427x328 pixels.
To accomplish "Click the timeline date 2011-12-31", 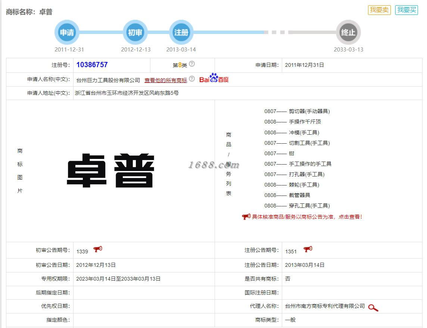I will click(x=69, y=50).
